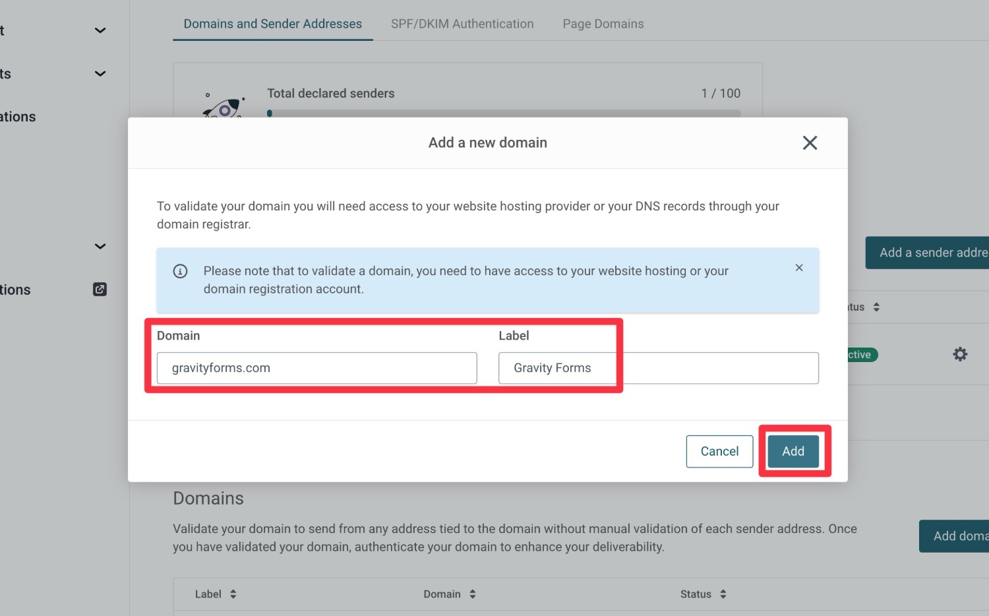The image size is (989, 616).
Task: Click the rocket illustration icon
Action: [x=224, y=106]
